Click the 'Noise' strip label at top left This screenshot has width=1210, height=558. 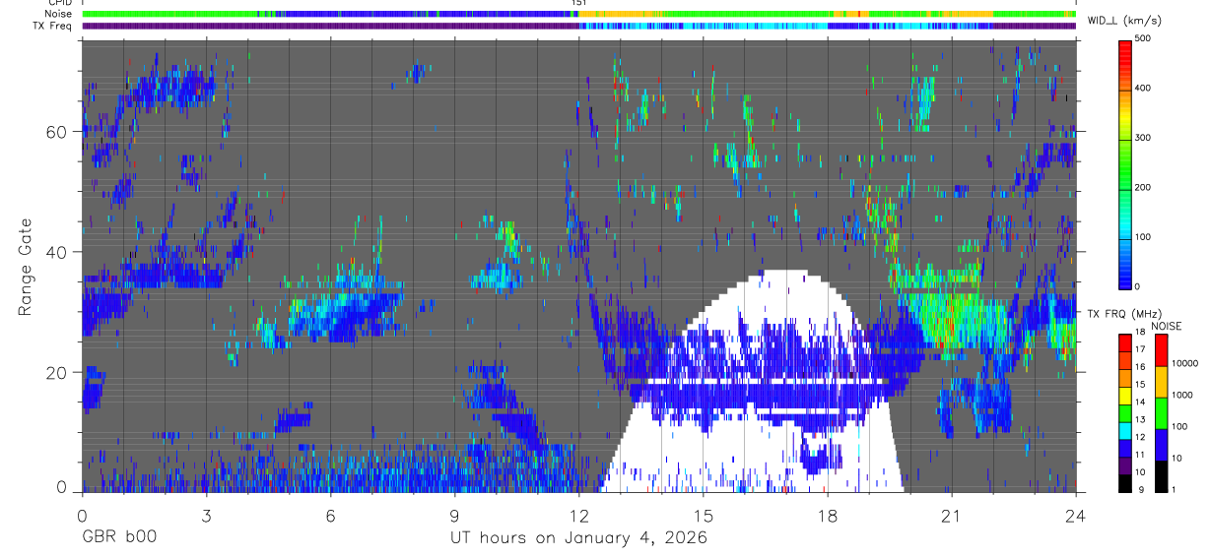(59, 14)
